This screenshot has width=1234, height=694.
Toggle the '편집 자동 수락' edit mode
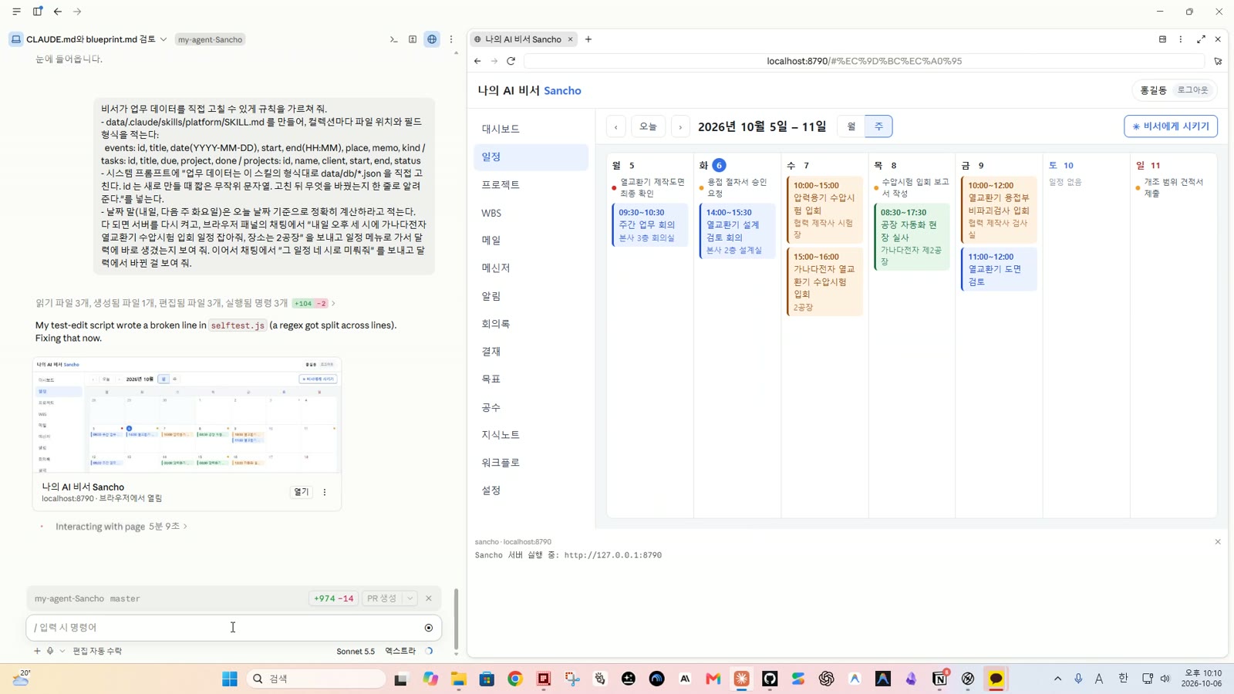[x=97, y=651]
